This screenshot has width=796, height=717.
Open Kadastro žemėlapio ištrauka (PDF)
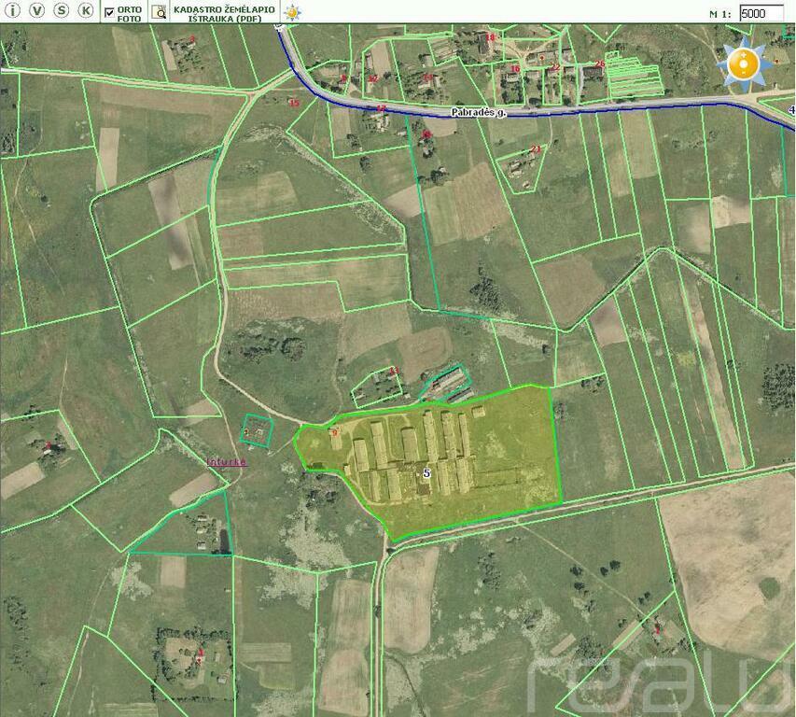point(224,12)
